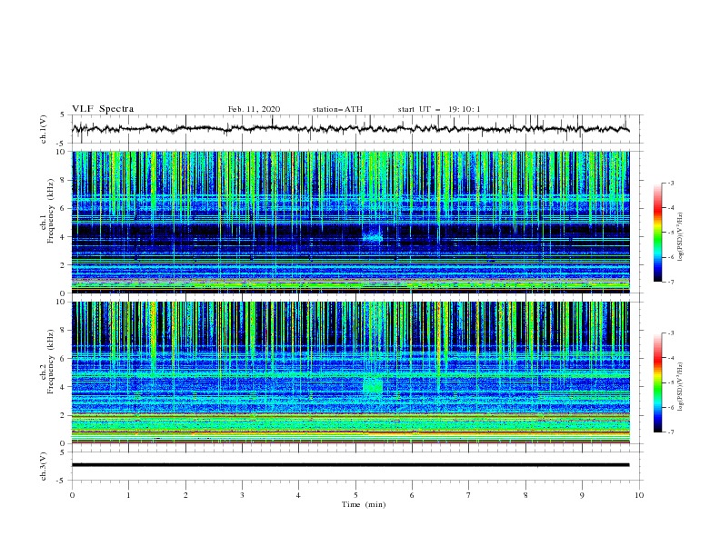
Task: Click the ch.1 spectrogram color bar
Action: click(x=657, y=233)
